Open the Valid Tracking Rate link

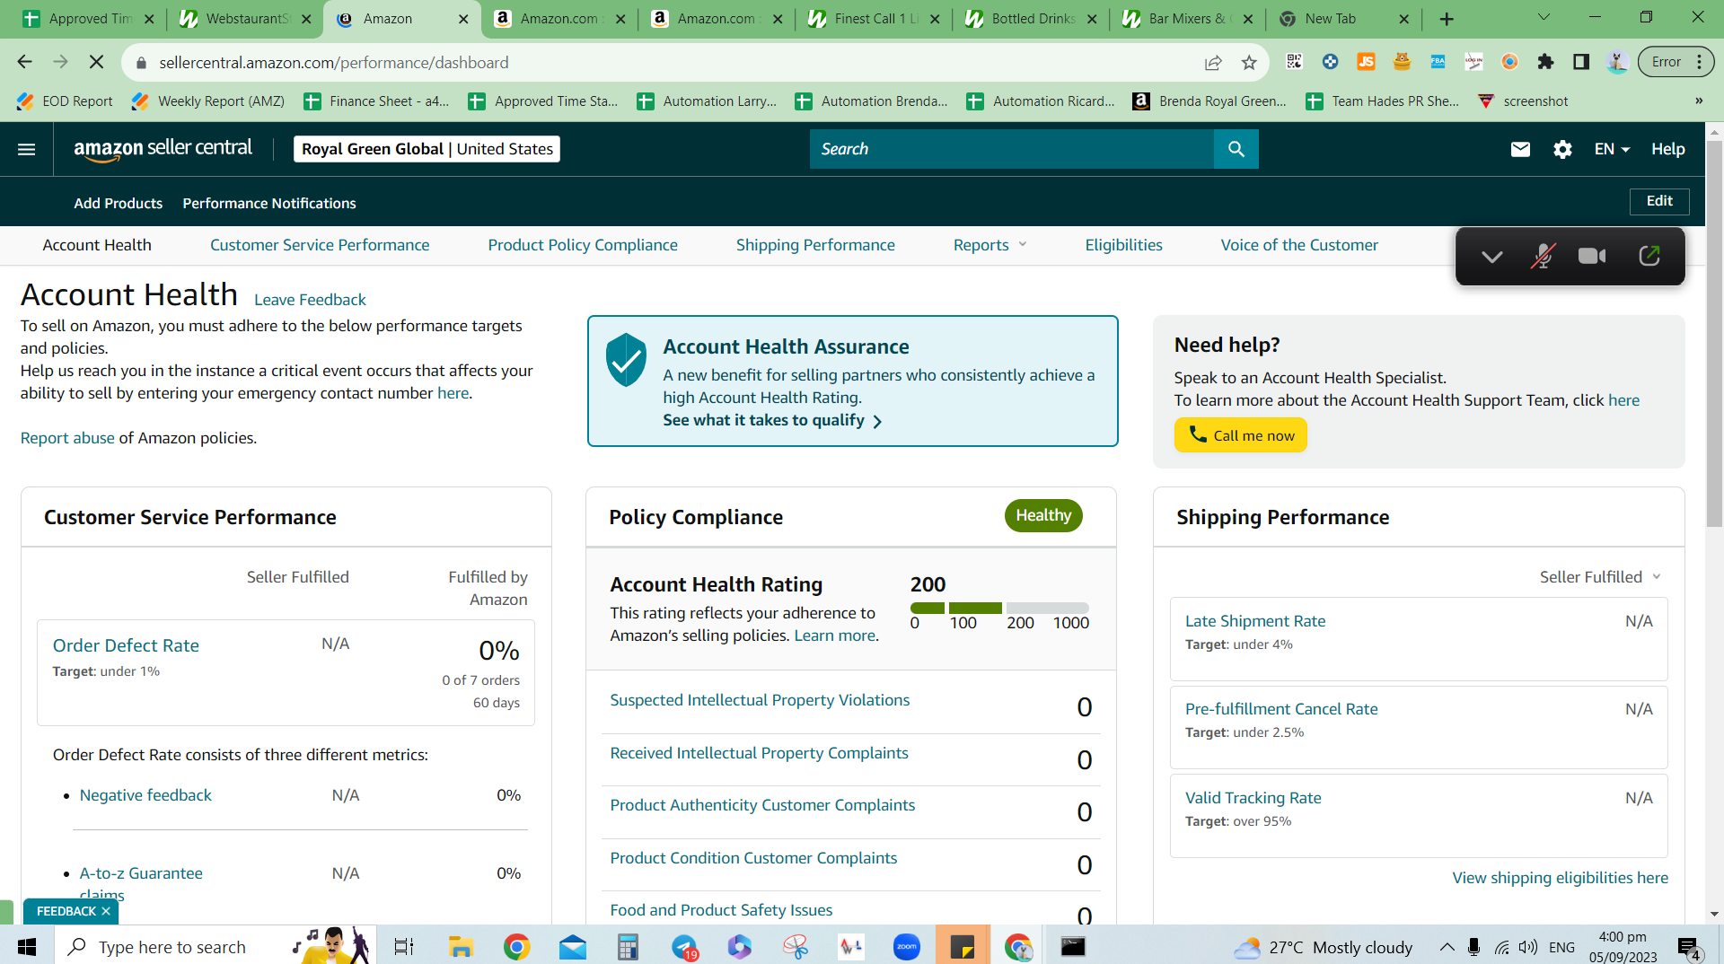[1253, 798]
